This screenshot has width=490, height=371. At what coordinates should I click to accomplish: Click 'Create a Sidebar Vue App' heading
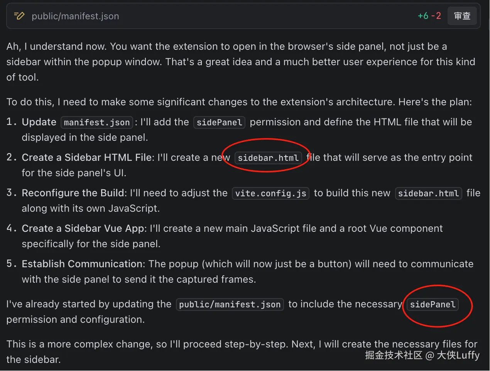[83, 229]
